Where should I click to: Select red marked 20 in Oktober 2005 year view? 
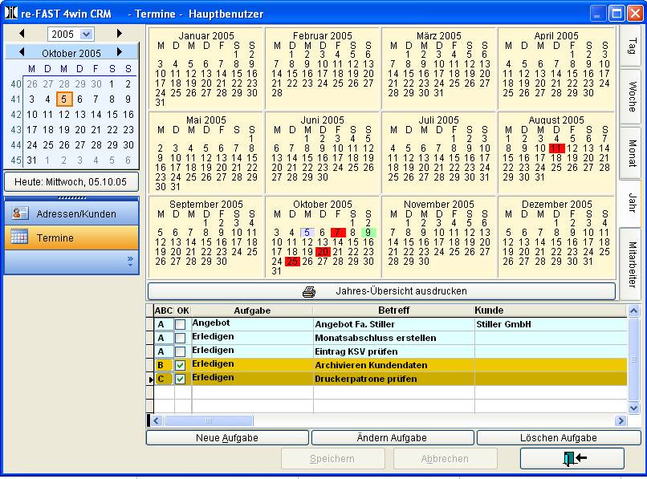click(323, 252)
